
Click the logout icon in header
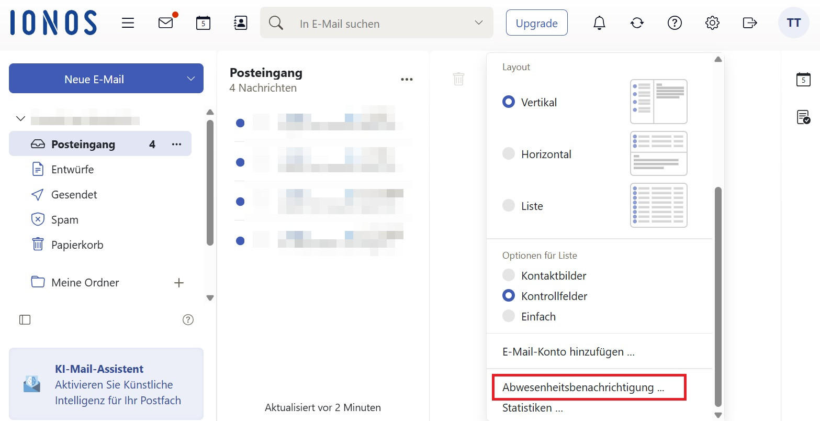750,23
